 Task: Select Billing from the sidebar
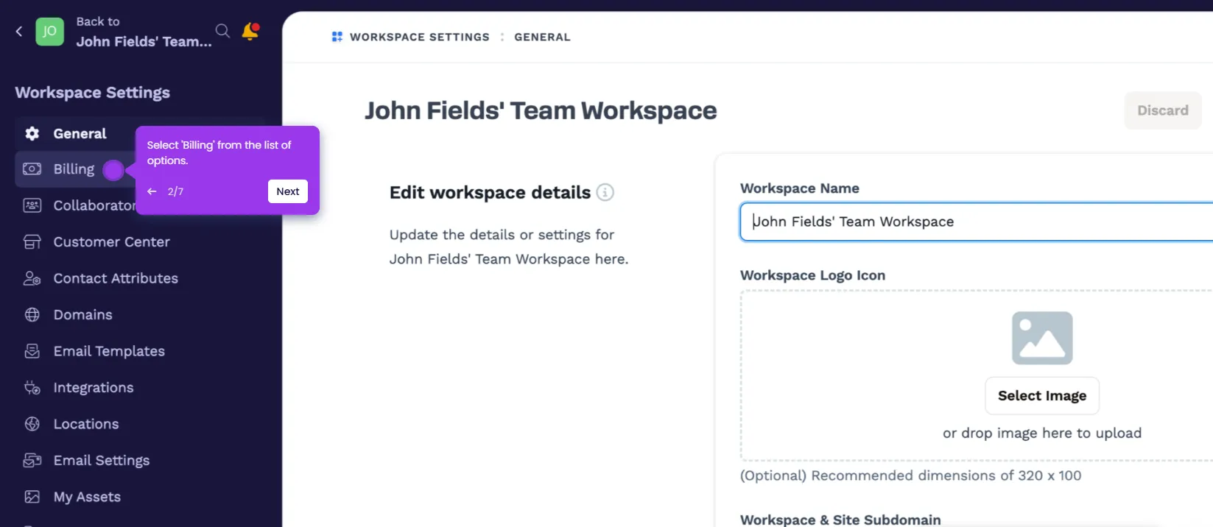tap(74, 169)
